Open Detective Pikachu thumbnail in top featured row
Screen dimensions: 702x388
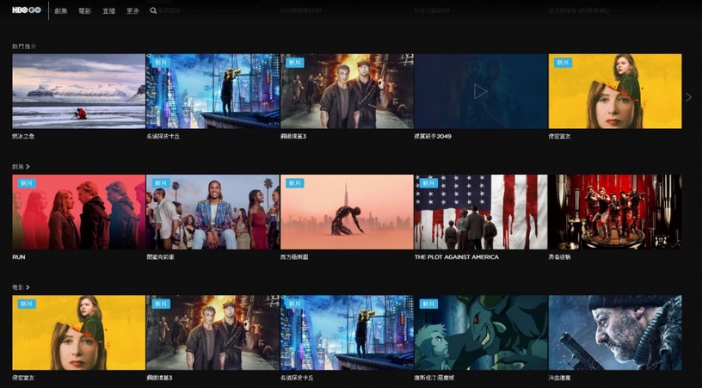point(212,91)
